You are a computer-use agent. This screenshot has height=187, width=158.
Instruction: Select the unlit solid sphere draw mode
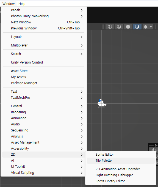point(128,27)
